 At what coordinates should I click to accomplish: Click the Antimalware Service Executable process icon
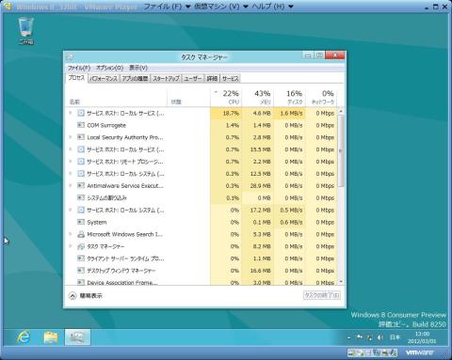pyautogui.click(x=81, y=186)
